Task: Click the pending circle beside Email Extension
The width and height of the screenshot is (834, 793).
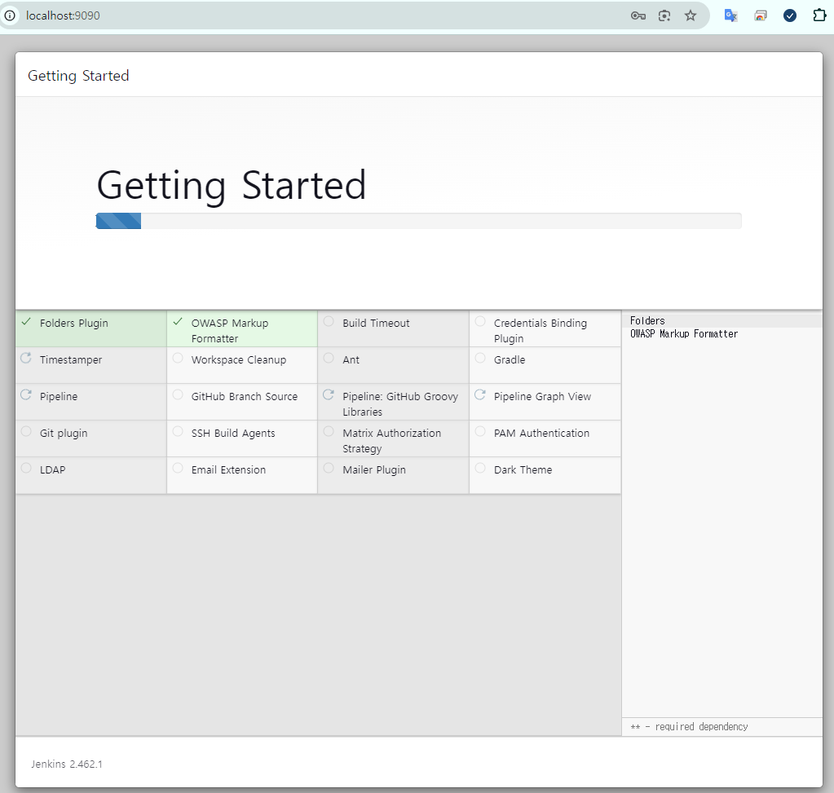Action: pos(178,469)
